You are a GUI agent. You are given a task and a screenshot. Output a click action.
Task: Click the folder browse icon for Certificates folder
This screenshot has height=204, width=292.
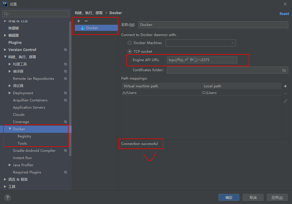(284, 70)
